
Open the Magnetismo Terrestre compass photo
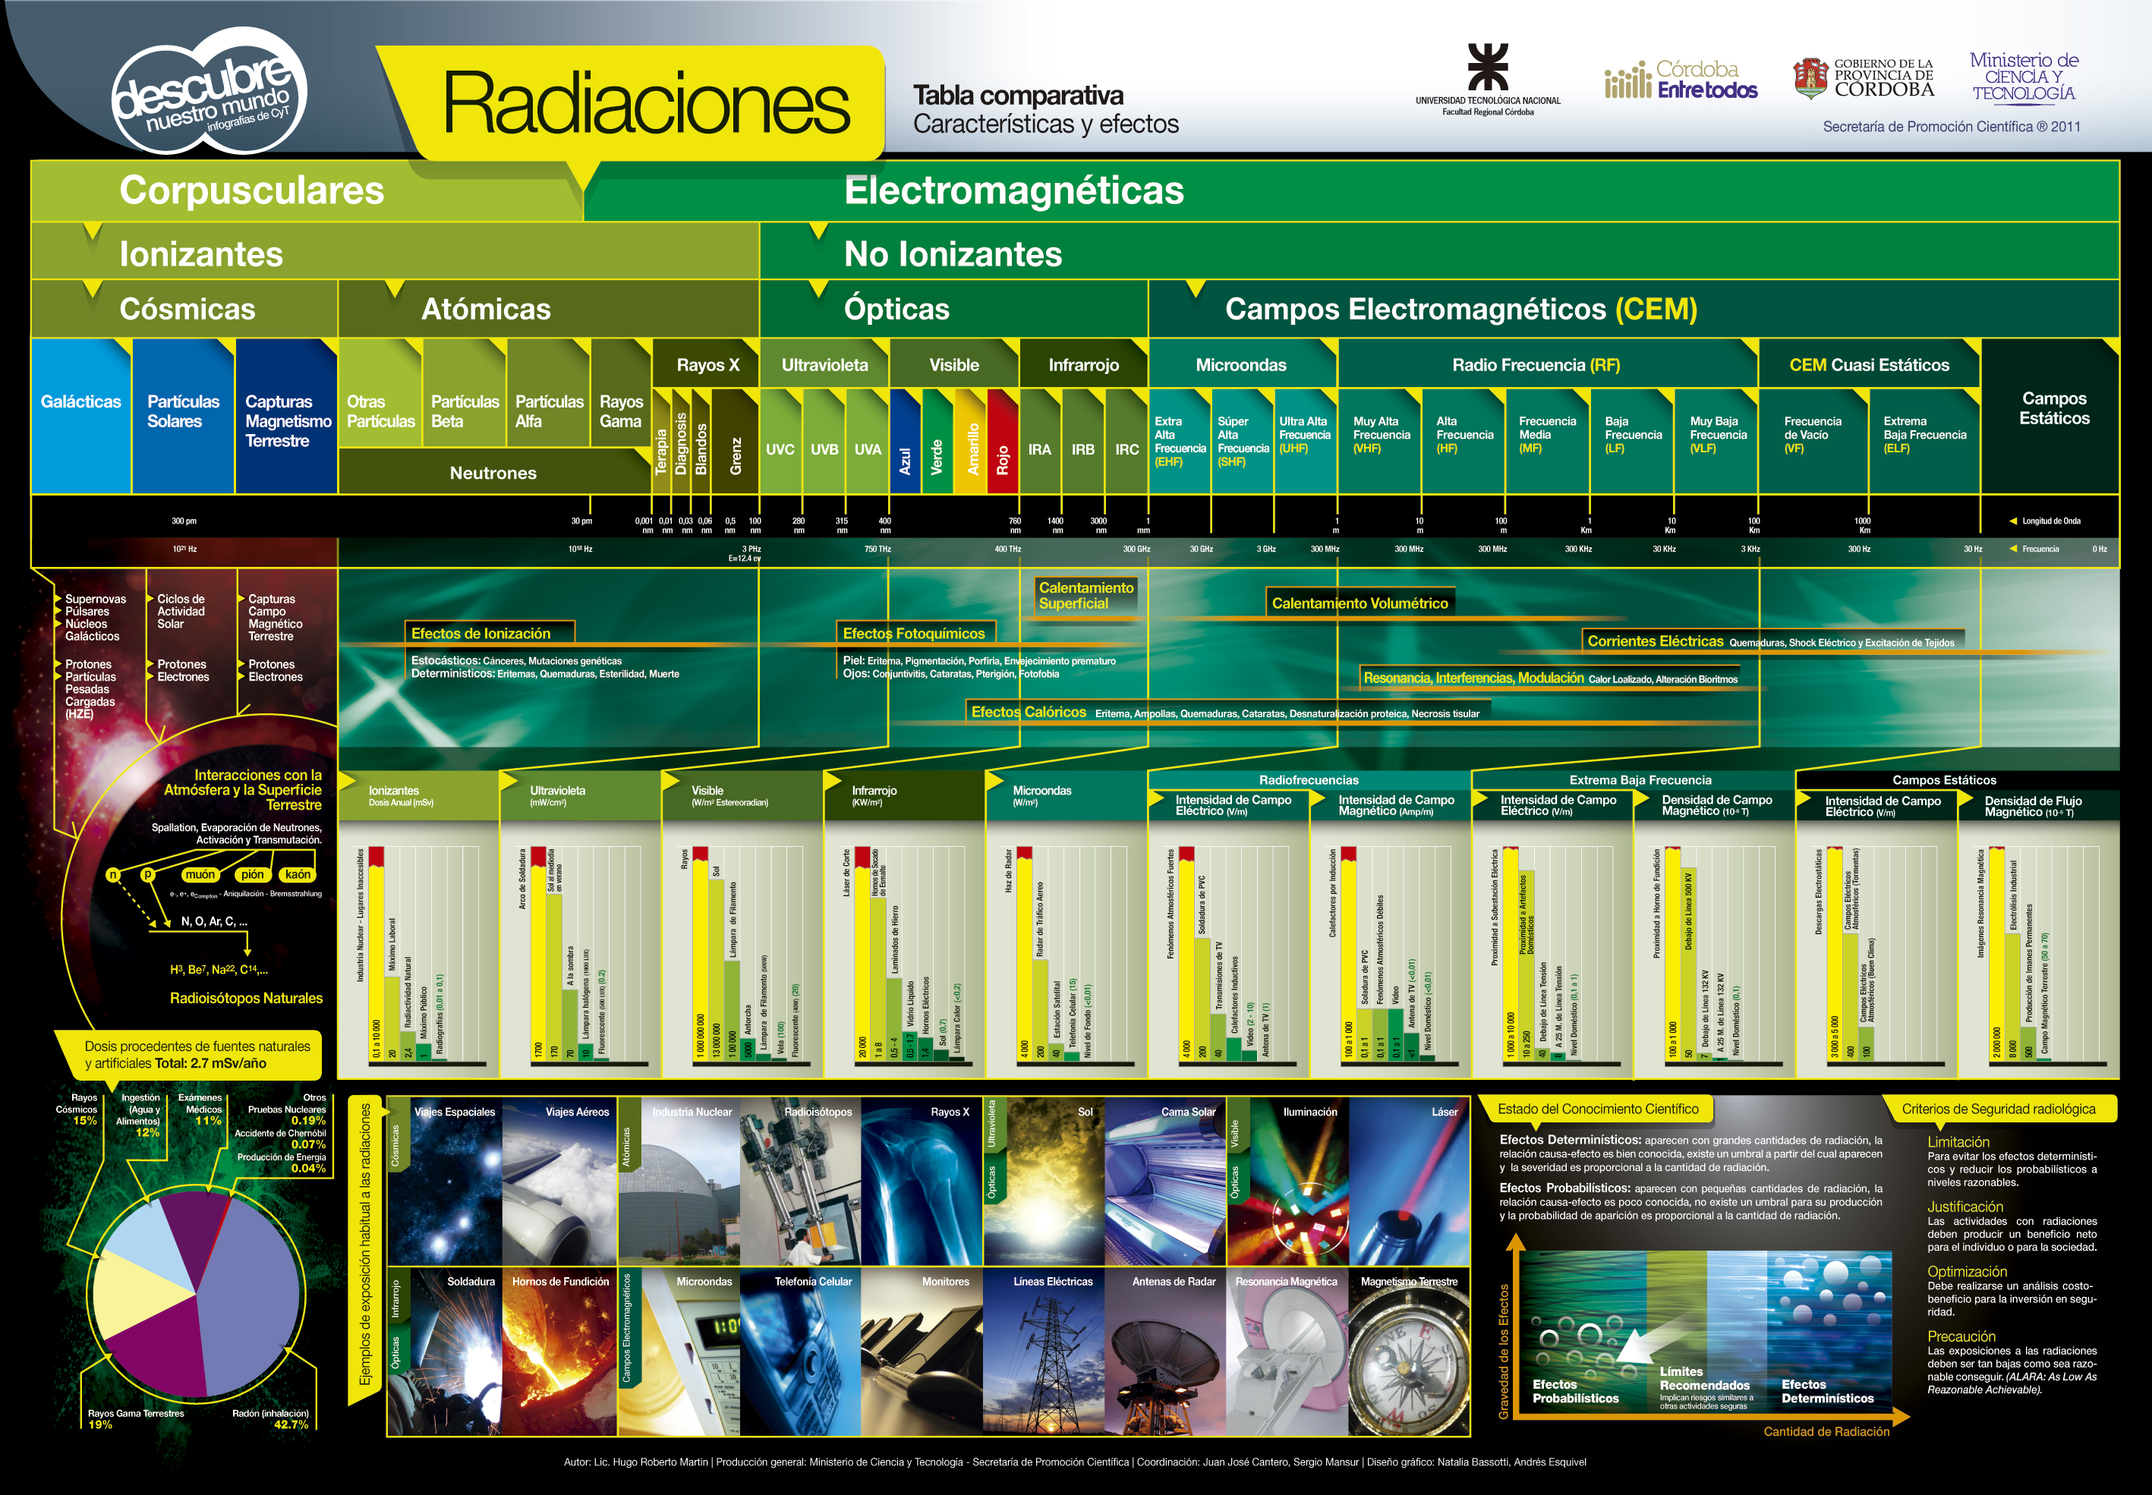click(x=1409, y=1352)
